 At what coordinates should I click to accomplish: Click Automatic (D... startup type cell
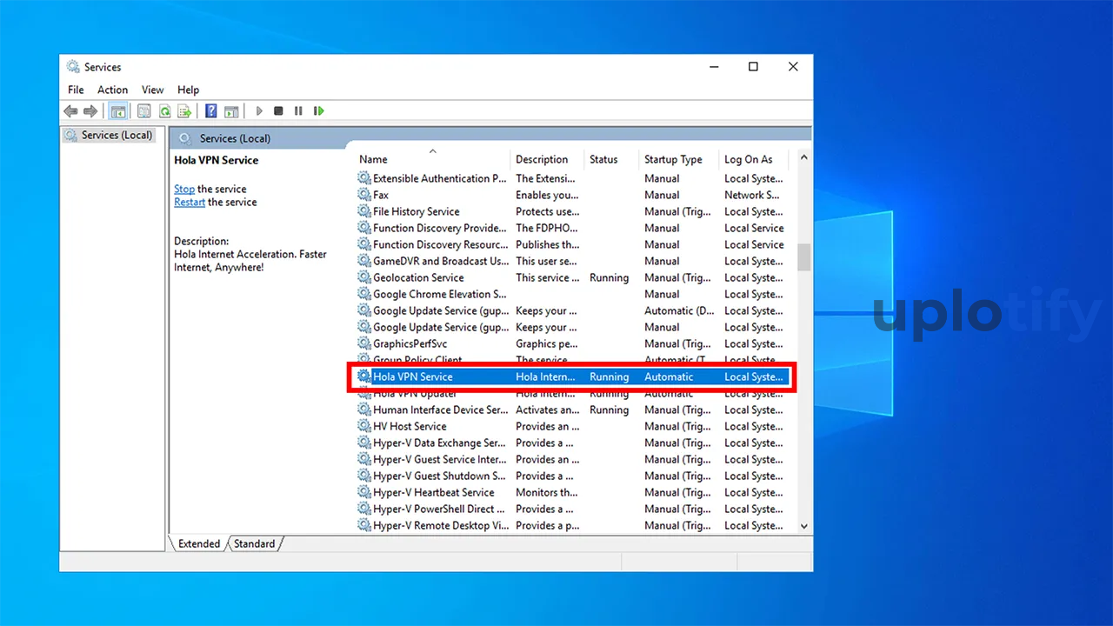(681, 310)
